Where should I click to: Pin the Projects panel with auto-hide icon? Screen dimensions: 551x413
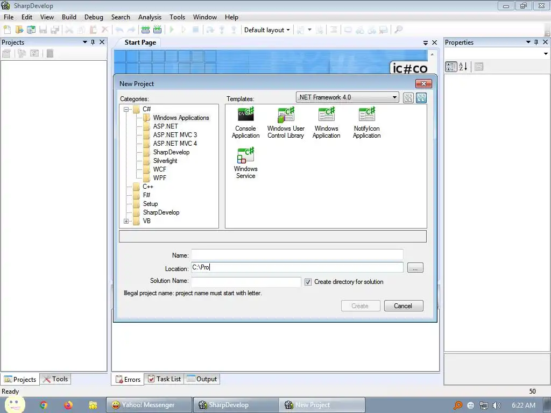point(93,42)
